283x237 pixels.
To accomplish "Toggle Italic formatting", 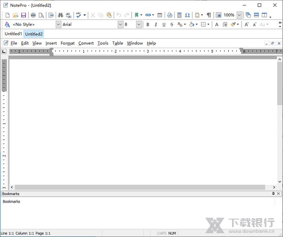I will [156, 25].
